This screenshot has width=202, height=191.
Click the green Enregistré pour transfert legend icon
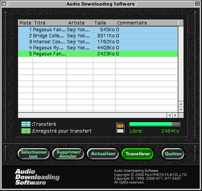point(26,131)
